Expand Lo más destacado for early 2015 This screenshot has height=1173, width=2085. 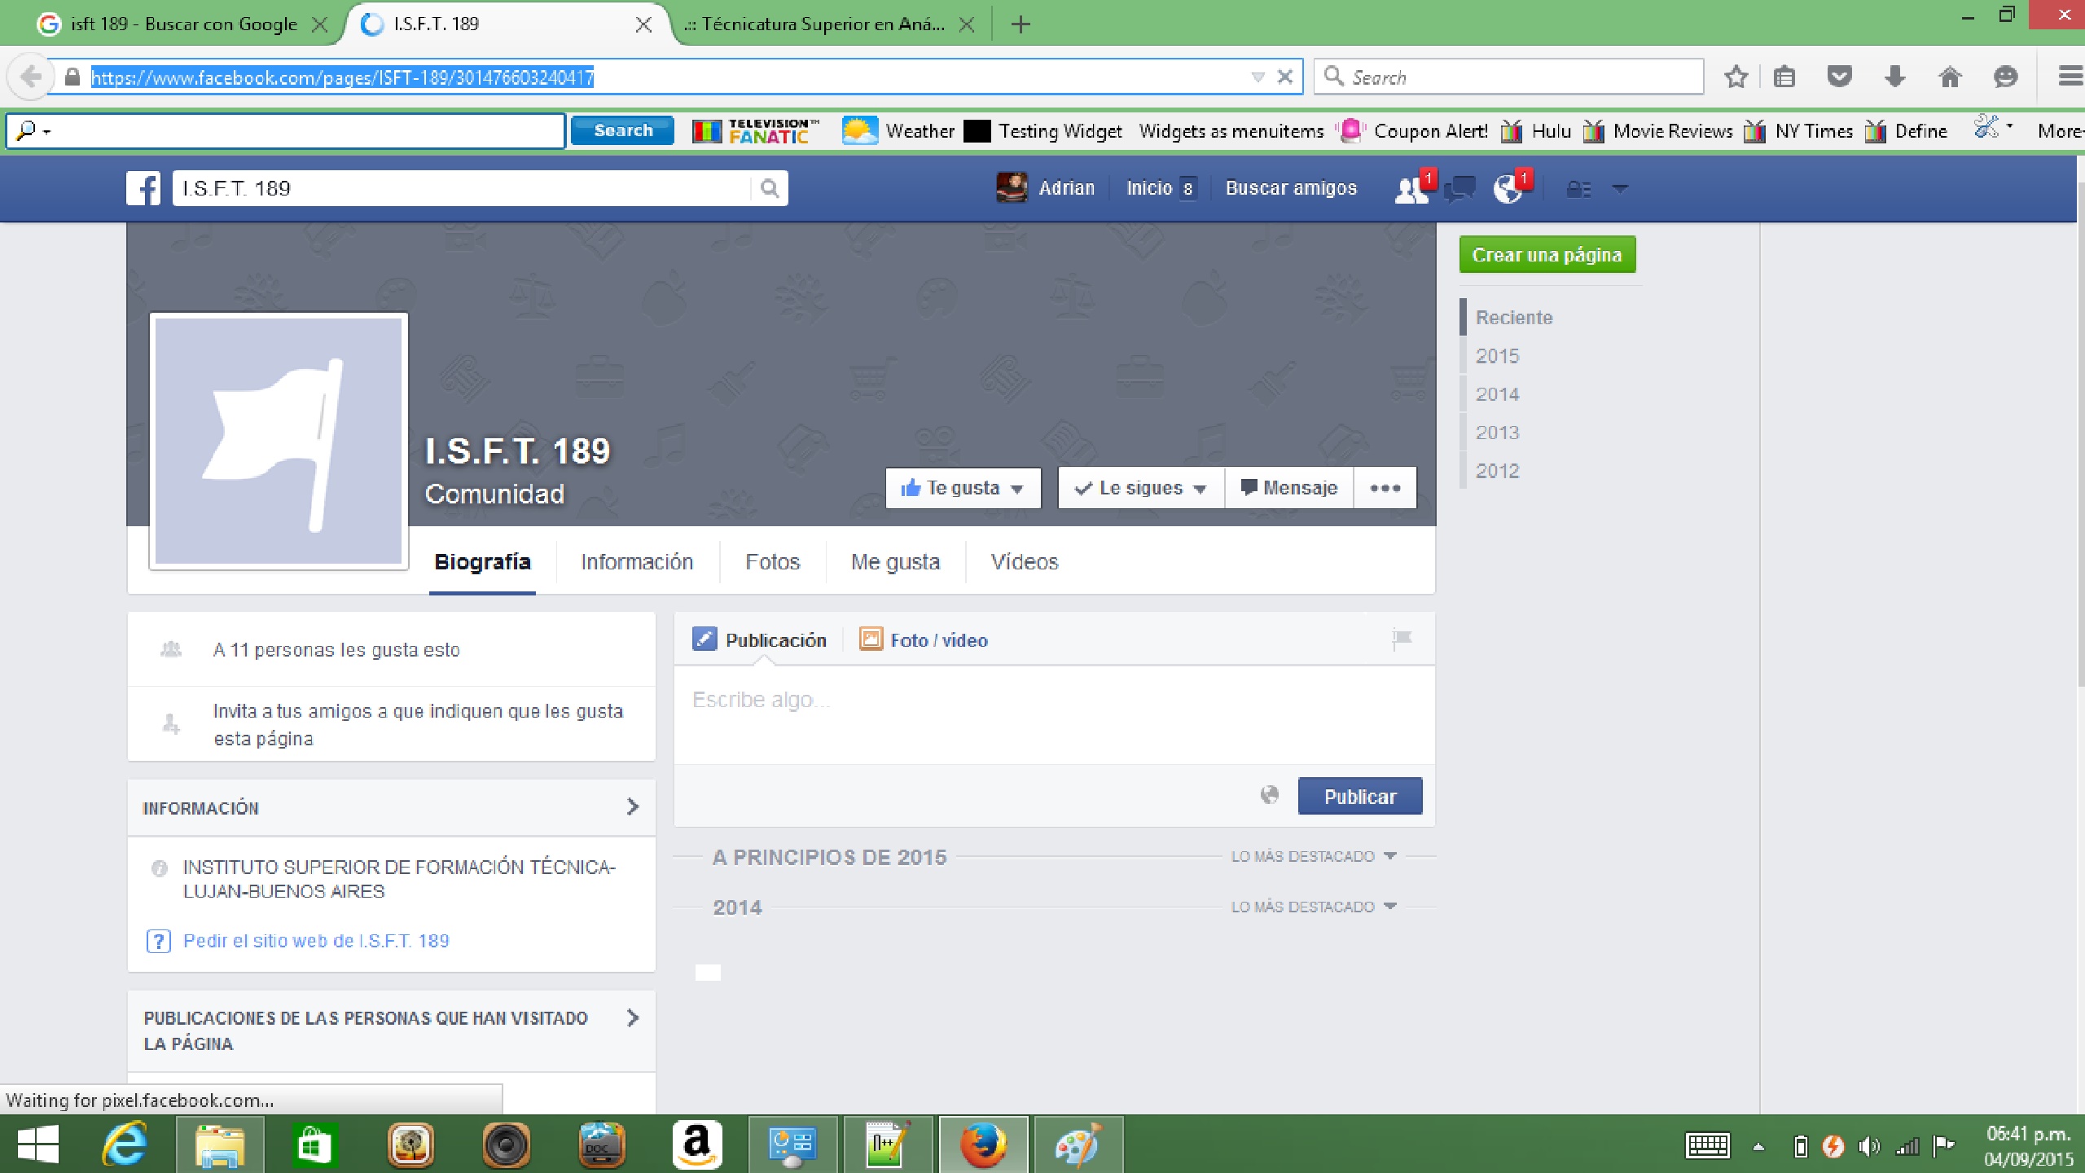(1313, 857)
